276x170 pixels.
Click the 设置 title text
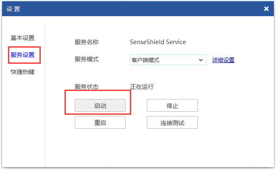click(x=13, y=8)
